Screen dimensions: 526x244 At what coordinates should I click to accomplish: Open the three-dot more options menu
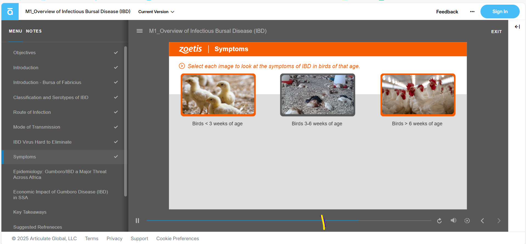click(472, 11)
